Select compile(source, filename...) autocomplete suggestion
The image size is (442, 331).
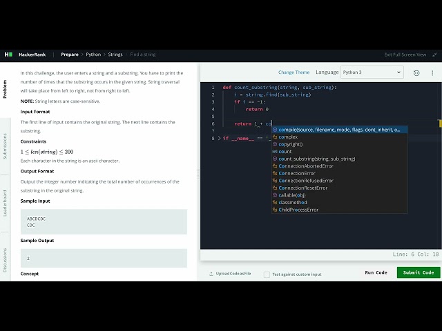pos(339,130)
